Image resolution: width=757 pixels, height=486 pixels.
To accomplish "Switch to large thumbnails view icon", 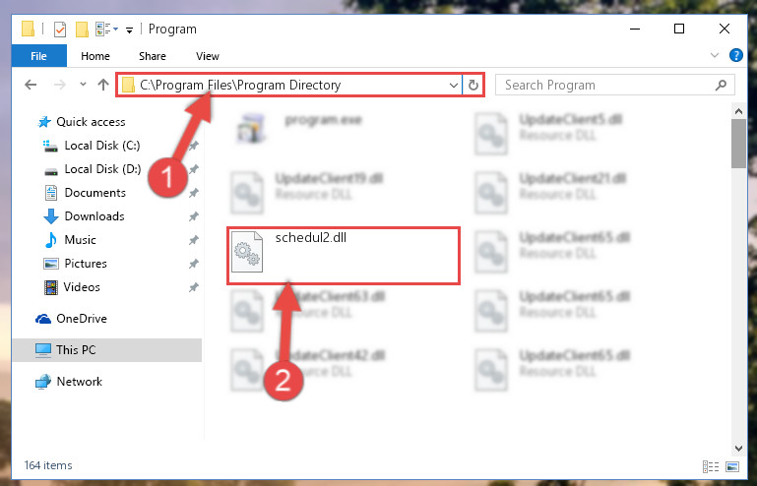I will pos(732,466).
